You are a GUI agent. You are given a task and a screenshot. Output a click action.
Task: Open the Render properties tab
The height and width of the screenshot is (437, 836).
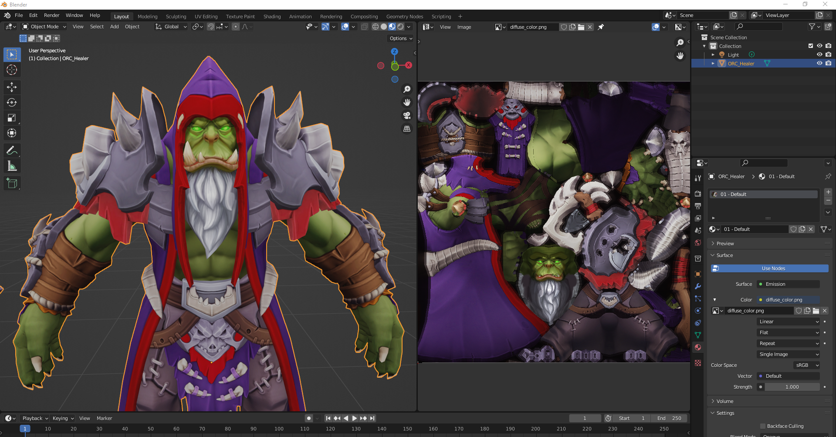point(698,193)
